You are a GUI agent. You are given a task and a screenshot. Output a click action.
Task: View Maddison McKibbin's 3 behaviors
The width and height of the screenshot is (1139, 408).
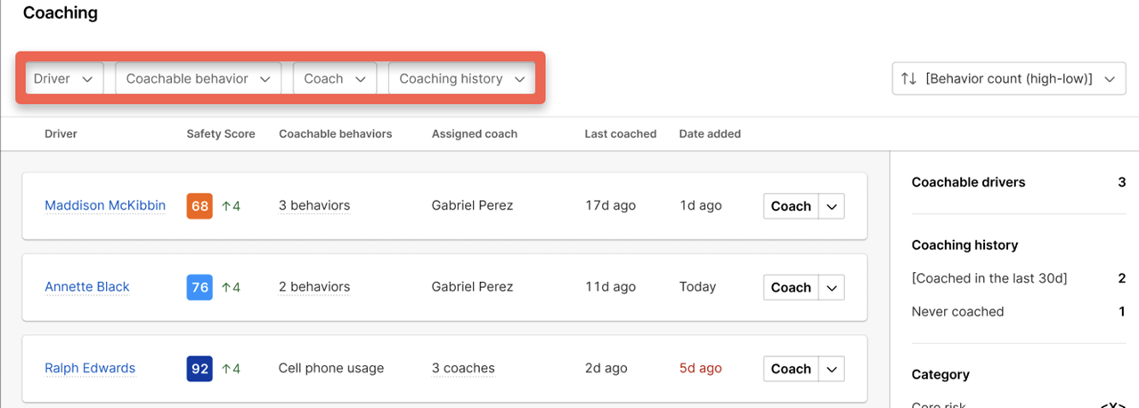pyautogui.click(x=313, y=205)
